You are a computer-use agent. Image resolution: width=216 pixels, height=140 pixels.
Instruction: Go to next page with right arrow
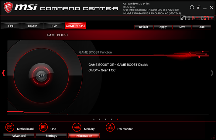212,73
